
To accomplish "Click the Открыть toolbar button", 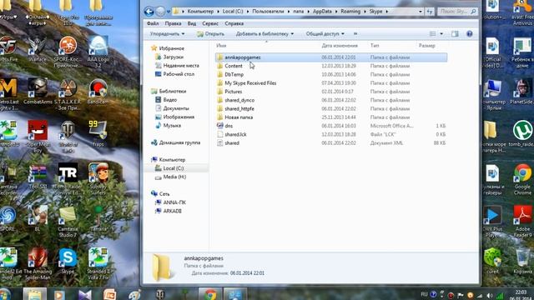I will (210, 33).
